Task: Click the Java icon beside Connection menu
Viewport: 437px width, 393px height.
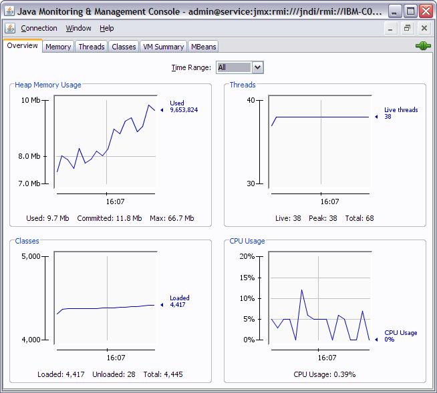Action: pyautogui.click(x=10, y=28)
